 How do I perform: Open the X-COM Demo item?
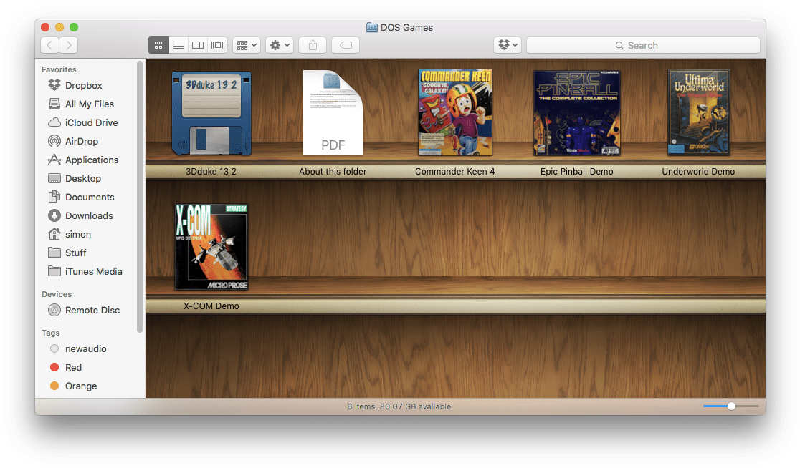point(211,246)
